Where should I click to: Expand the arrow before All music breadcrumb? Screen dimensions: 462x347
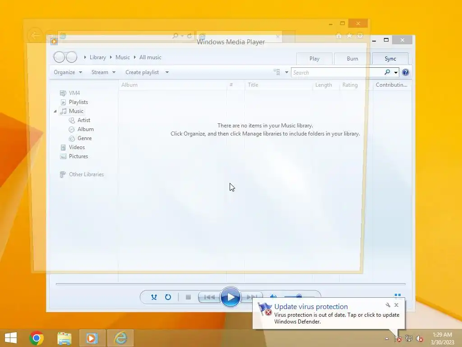point(134,57)
